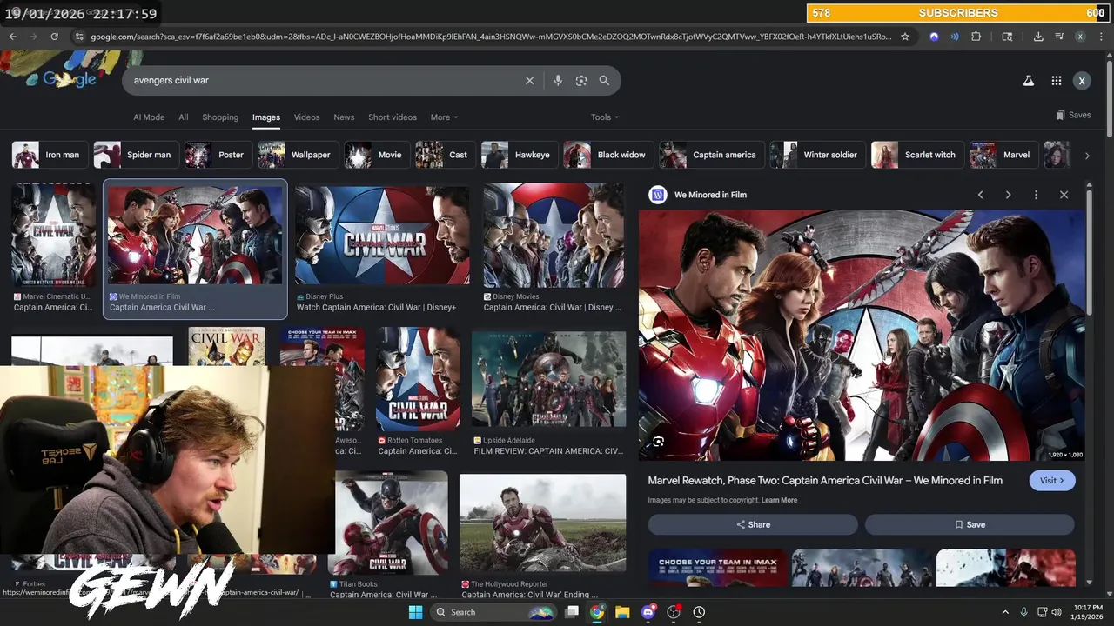Select the Poster filter chip

coord(218,155)
